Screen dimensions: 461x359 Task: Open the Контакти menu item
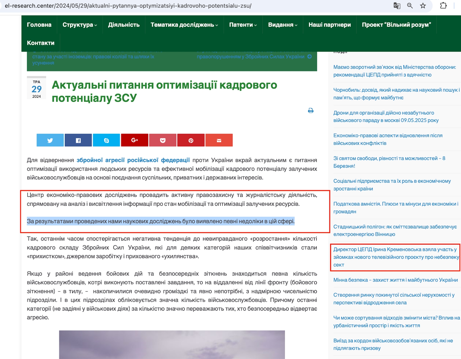(41, 43)
